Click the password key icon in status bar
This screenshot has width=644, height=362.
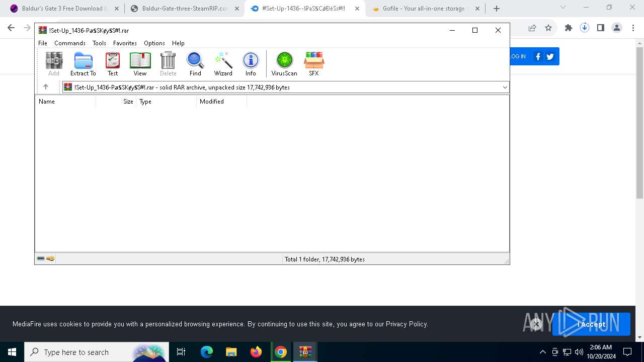pyautogui.click(x=50, y=258)
